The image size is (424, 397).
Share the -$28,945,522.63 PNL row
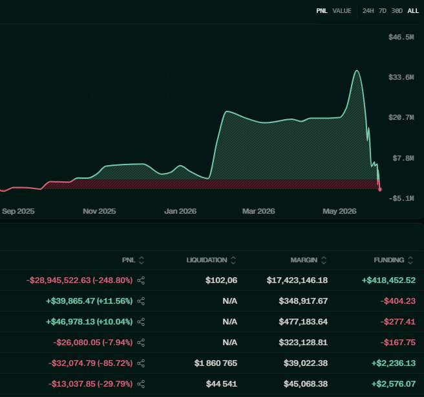tap(141, 280)
